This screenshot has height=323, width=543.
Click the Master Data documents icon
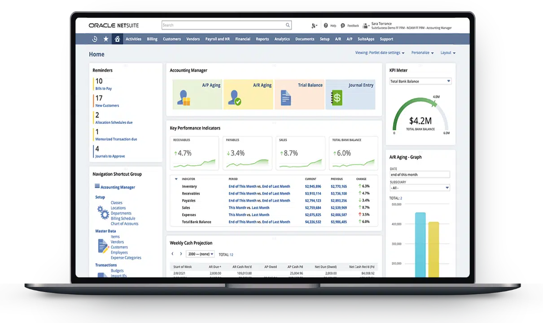point(104,246)
